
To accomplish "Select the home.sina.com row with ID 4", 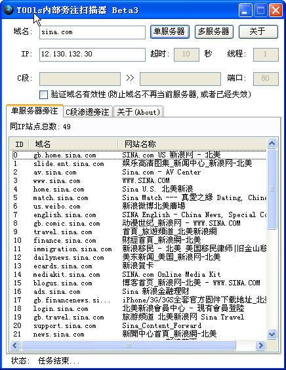I will coord(139,189).
